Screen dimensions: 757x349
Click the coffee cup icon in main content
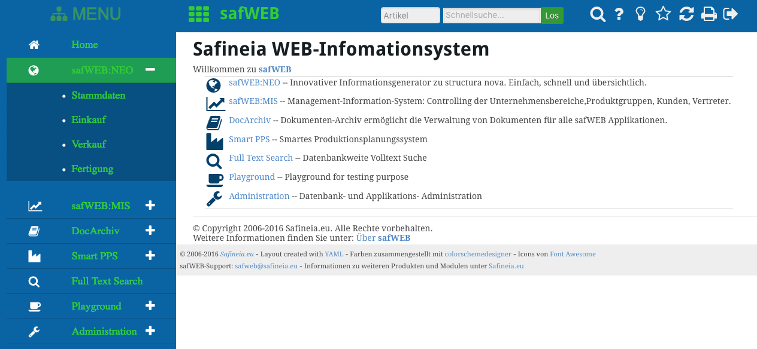coord(215,179)
